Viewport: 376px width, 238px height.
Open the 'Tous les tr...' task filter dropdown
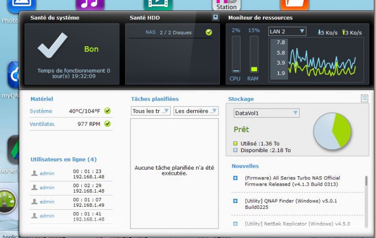click(x=150, y=111)
